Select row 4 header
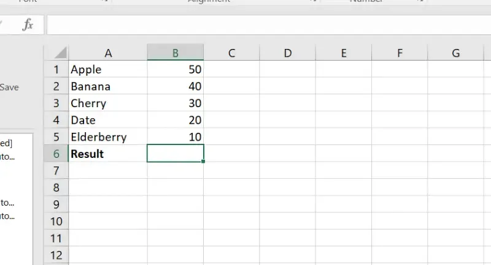Image resolution: width=491 pixels, height=265 pixels. point(56,119)
